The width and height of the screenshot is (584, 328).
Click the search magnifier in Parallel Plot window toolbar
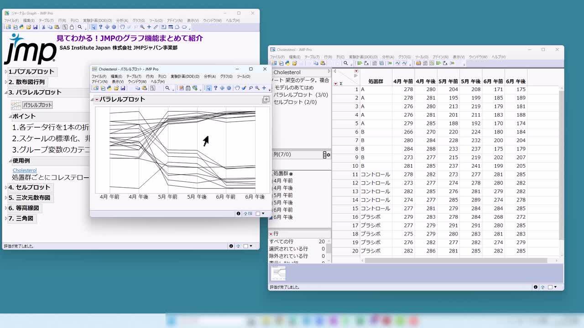point(167,88)
